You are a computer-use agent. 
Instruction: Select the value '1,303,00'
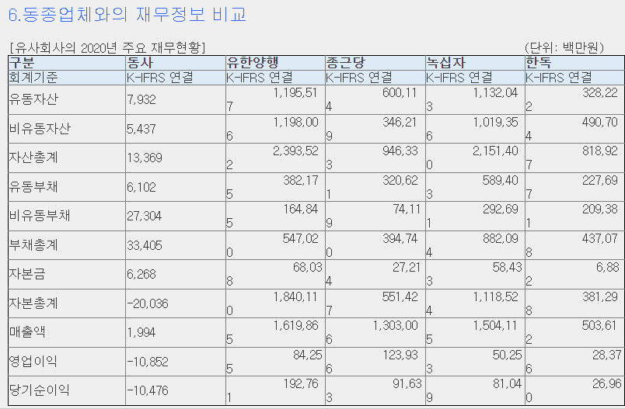pos(395,326)
